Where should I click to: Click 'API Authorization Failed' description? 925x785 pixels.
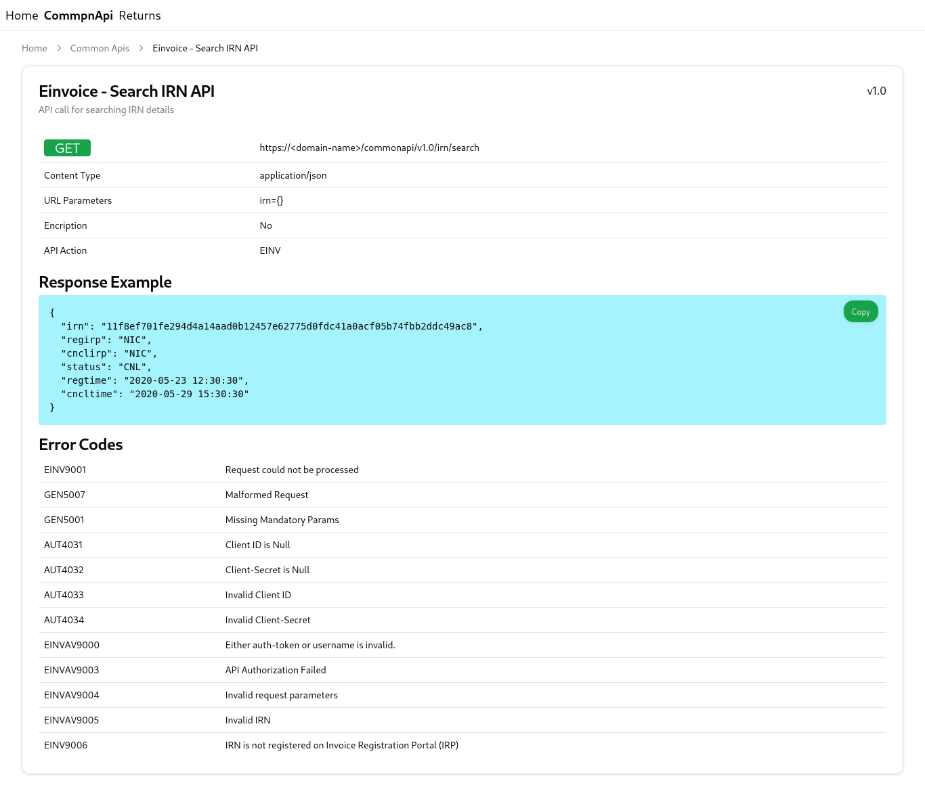[x=276, y=670]
